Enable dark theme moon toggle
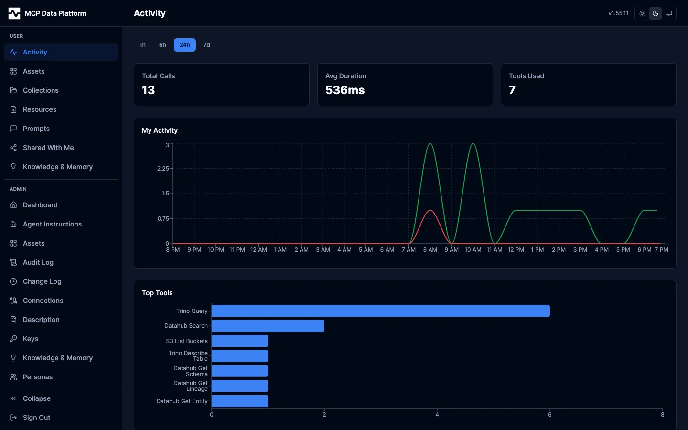688x430 pixels. tap(656, 13)
